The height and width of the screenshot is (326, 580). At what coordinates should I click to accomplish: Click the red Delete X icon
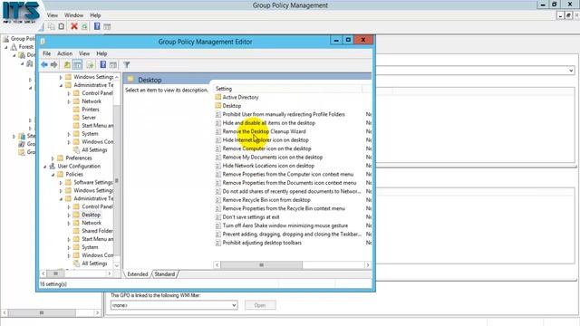(74, 26)
